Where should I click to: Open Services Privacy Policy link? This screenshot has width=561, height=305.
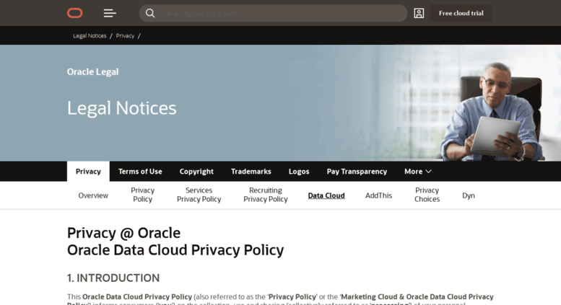click(x=199, y=195)
